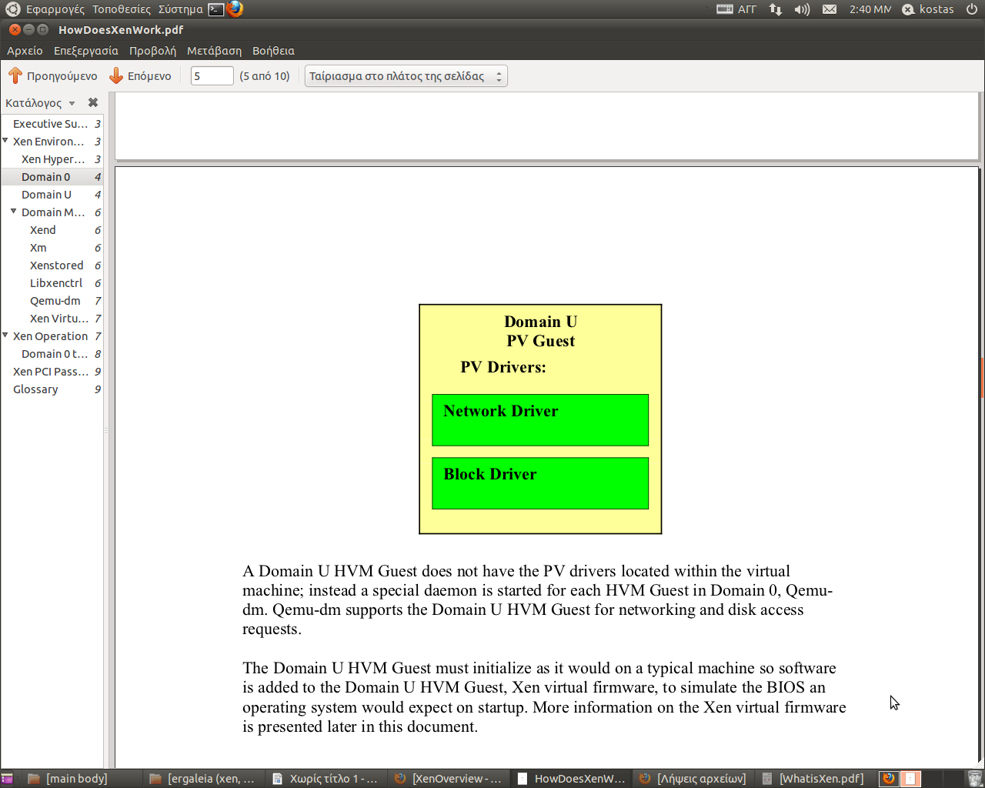Open the Μετάβαση menu
This screenshot has height=788, width=985.
tap(214, 51)
